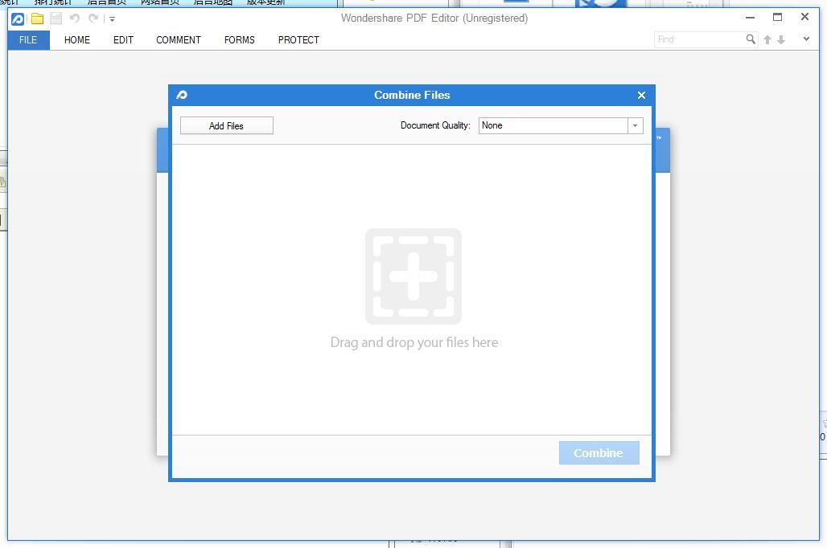Open file with the folder icon
This screenshot has height=548, width=827.
click(x=37, y=19)
